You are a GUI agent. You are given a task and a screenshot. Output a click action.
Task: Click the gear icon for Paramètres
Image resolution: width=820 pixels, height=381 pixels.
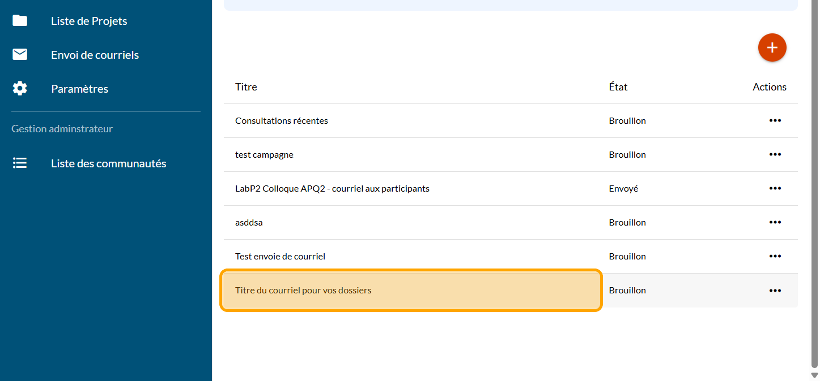20,89
